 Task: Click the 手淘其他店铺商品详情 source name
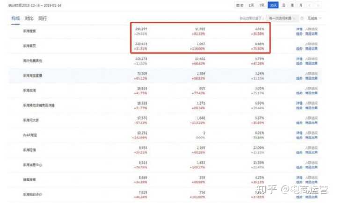pos(39,105)
